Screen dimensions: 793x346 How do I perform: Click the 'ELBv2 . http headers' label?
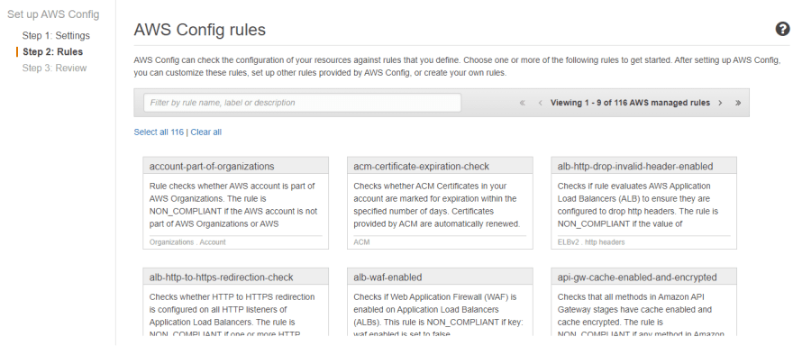(591, 242)
